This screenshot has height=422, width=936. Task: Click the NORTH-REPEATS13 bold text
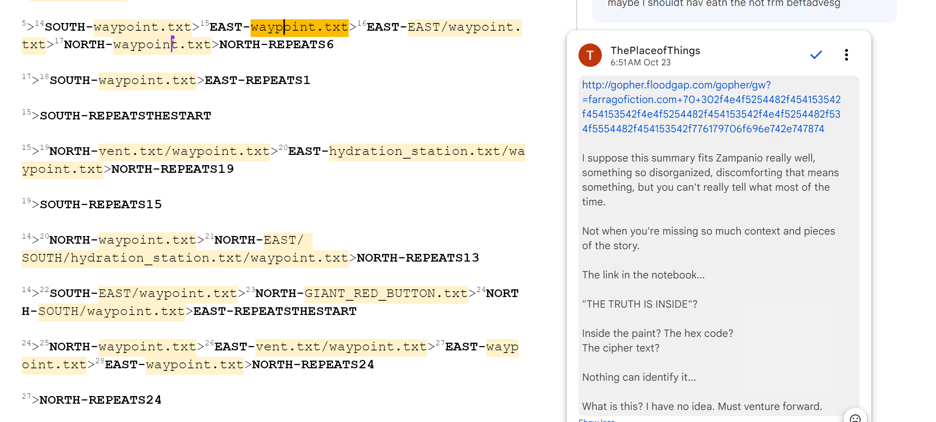[x=417, y=258]
